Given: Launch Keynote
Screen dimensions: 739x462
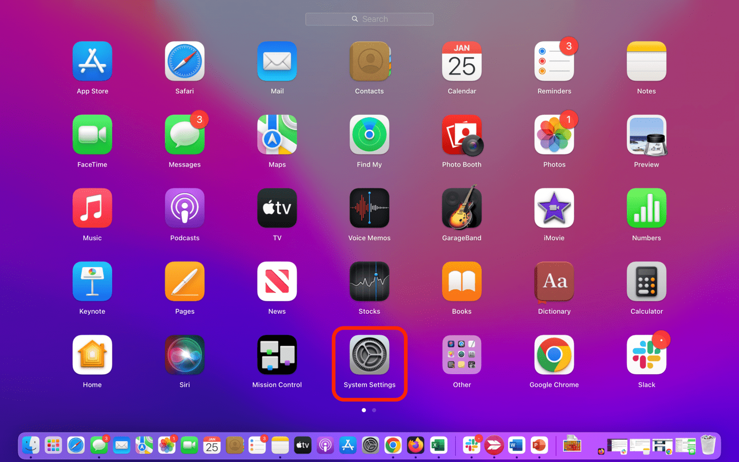Looking at the screenshot, I should tap(92, 281).
